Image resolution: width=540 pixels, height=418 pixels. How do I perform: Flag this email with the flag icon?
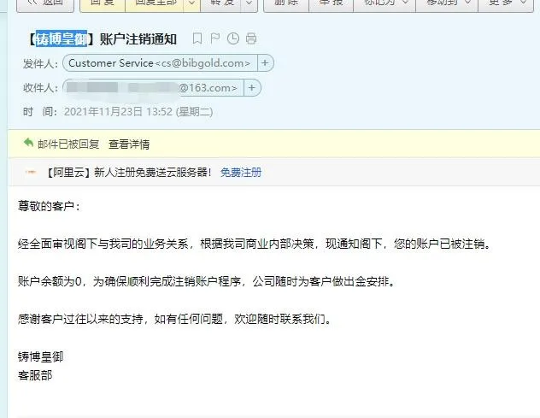coord(215,38)
